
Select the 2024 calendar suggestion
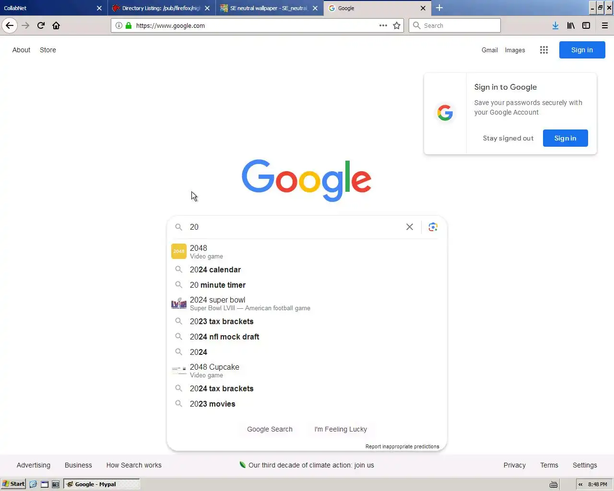coord(307,269)
